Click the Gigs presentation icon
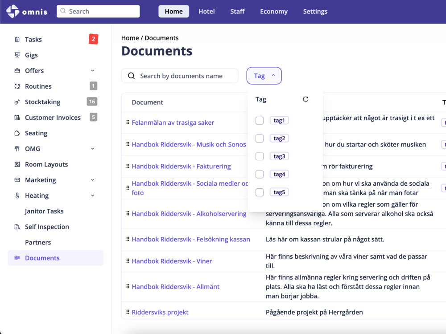The image size is (446, 334). pos(17,55)
